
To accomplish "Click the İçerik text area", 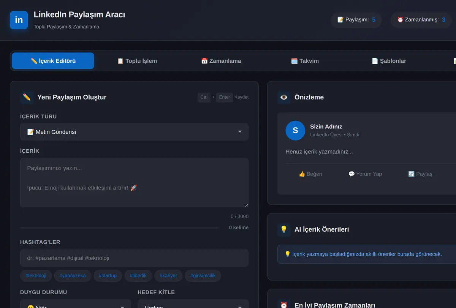I will (134, 183).
